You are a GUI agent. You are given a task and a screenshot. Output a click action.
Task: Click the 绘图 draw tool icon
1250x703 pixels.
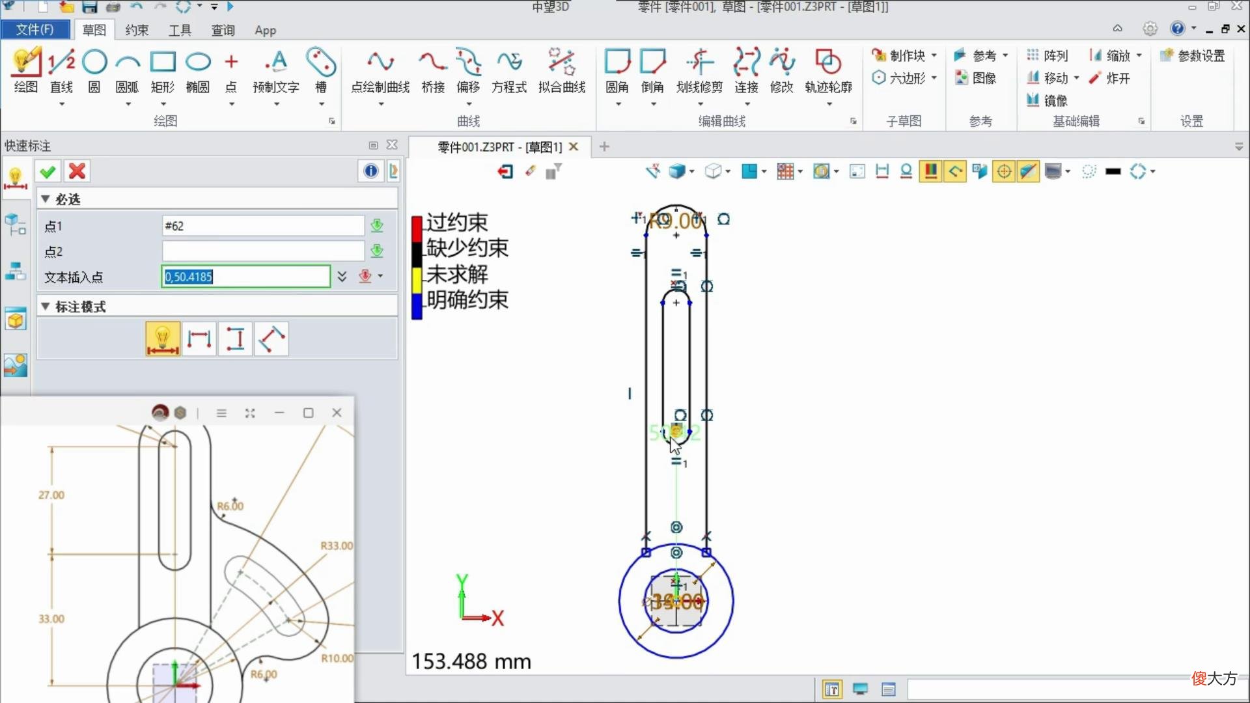click(26, 70)
